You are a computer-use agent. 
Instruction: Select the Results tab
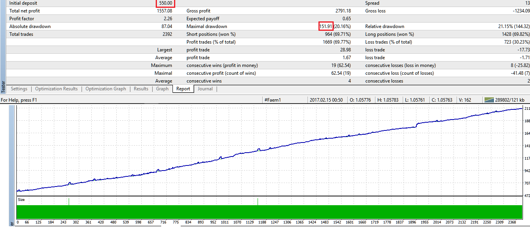141,89
